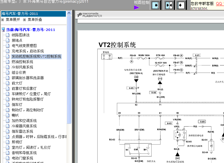Select the 海马汽车-普力马-2011 header bar

pos(33,14)
